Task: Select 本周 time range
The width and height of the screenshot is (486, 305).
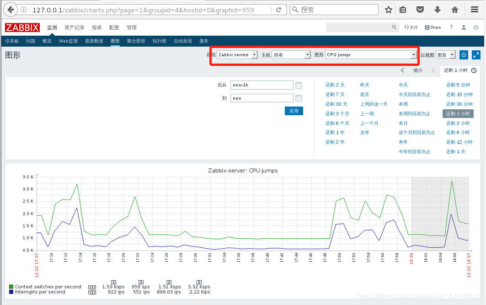Action: pyautogui.click(x=403, y=104)
